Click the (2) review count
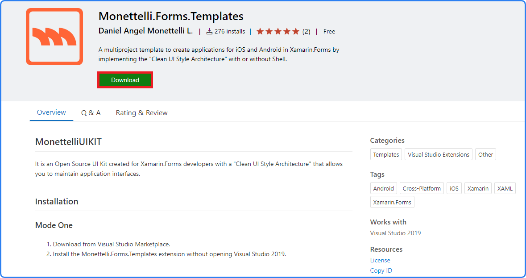526x278 pixels. coord(306,32)
